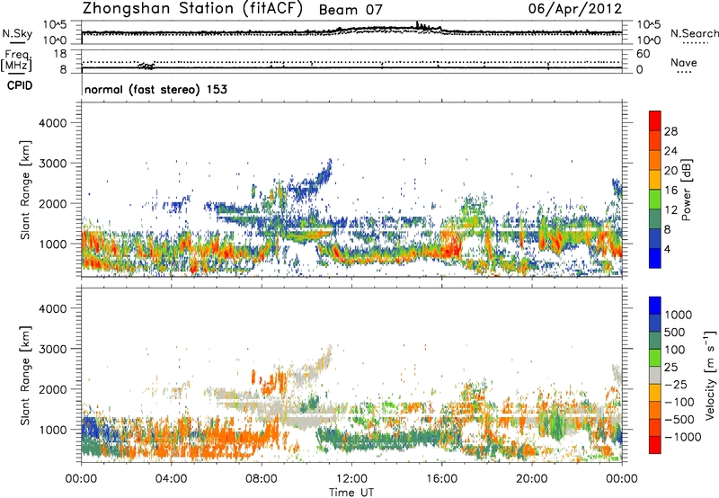This screenshot has height=498, width=719.
Task: Click the '4000' range tick in the power panel
Action: [52, 123]
